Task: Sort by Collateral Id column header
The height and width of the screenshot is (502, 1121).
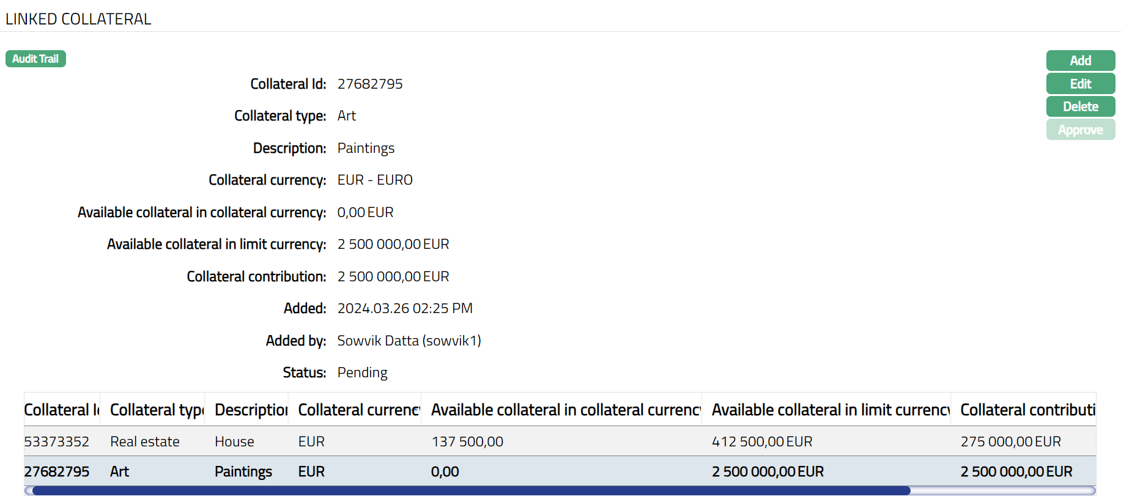Action: [62, 410]
